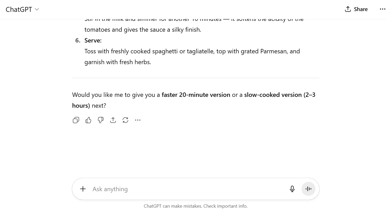Click the bold faster 20-minute version text
This screenshot has height=211, width=386.
pyautogui.click(x=196, y=95)
